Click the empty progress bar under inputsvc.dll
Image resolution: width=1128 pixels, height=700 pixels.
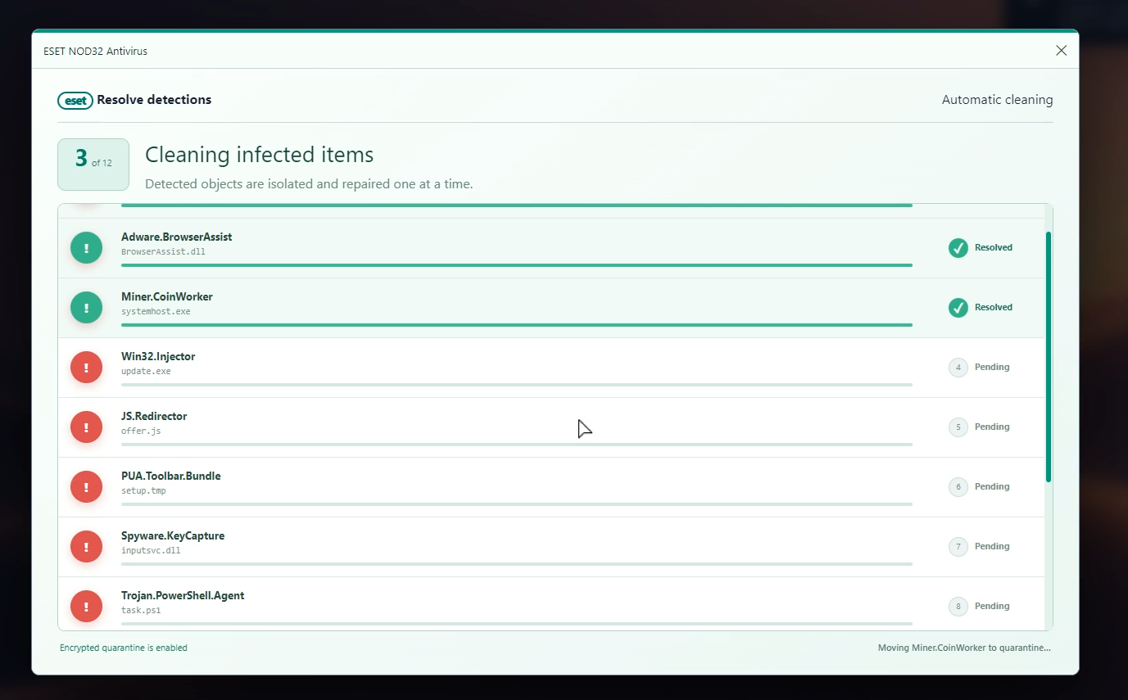coord(517,564)
